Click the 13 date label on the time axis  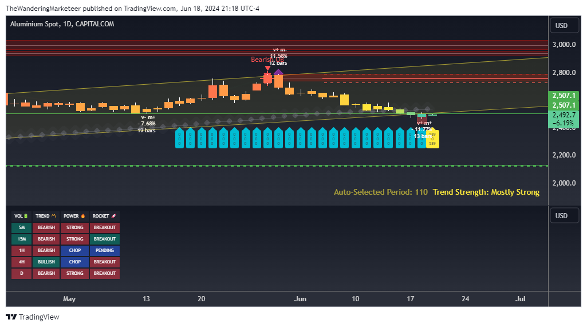(146, 299)
